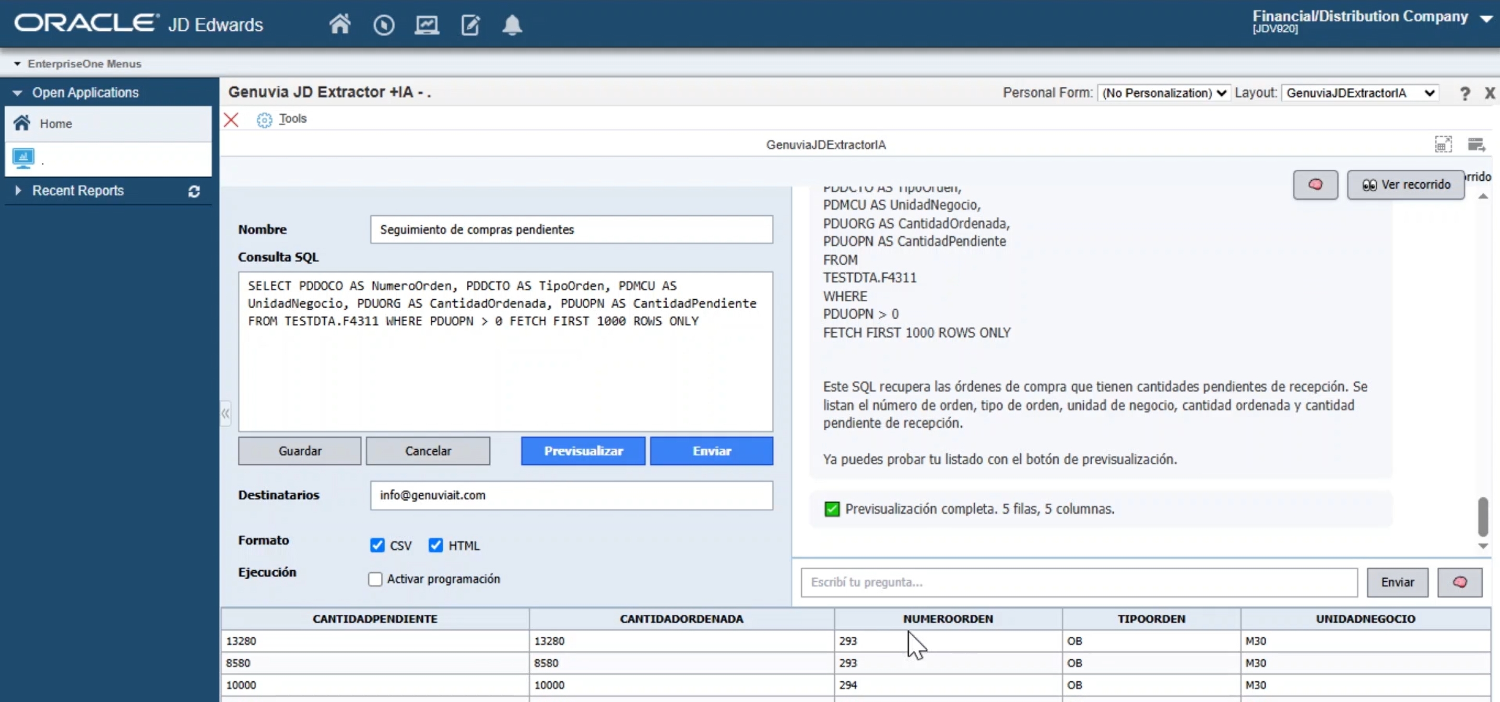Click the Previsualizar button
This screenshot has width=1500, height=702.
(x=584, y=451)
